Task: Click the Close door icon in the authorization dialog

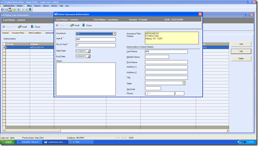Action: tap(84, 25)
